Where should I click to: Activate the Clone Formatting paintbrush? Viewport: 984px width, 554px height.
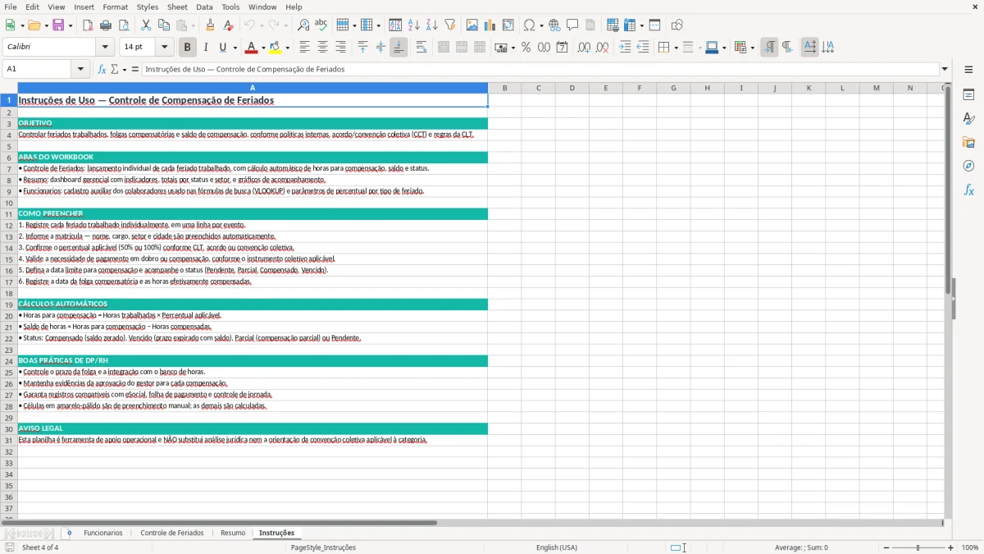(x=210, y=25)
